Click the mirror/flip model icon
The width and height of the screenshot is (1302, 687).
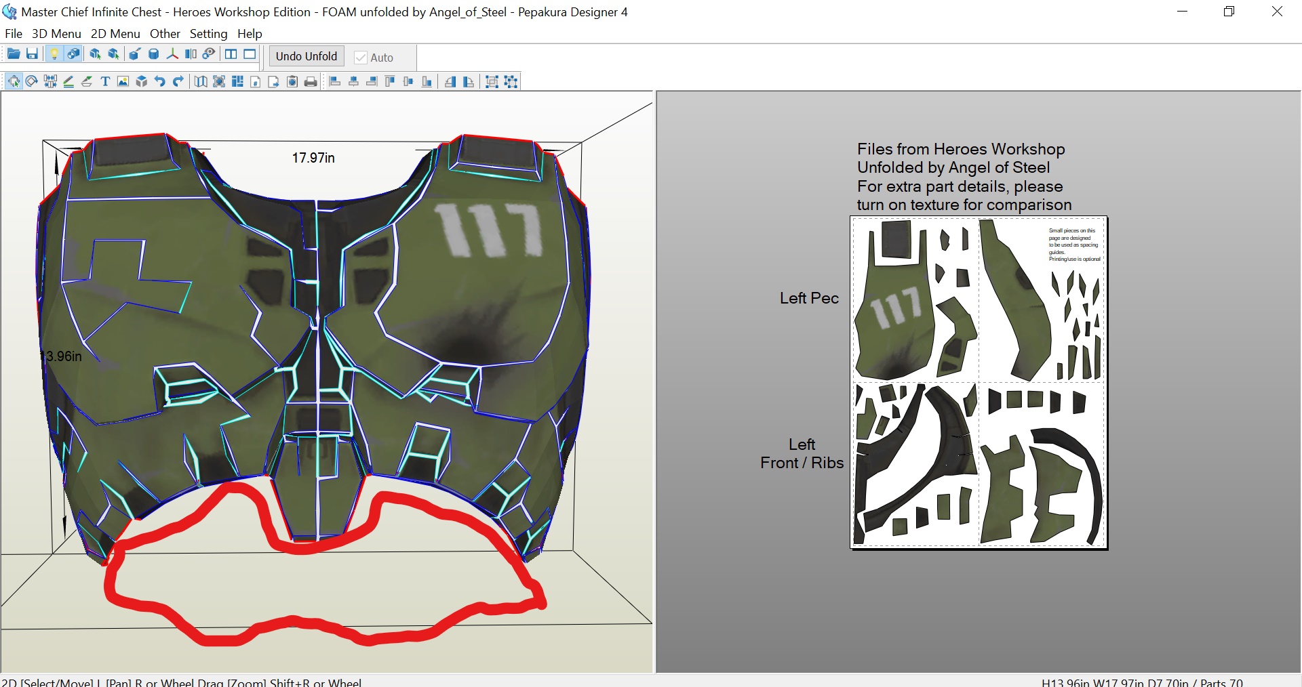click(191, 54)
